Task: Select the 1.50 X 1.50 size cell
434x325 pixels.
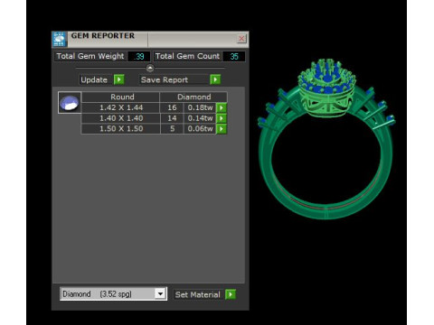Action: tap(120, 129)
